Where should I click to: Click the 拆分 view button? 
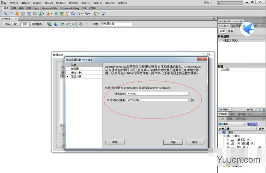pyautogui.click(x=16, y=24)
